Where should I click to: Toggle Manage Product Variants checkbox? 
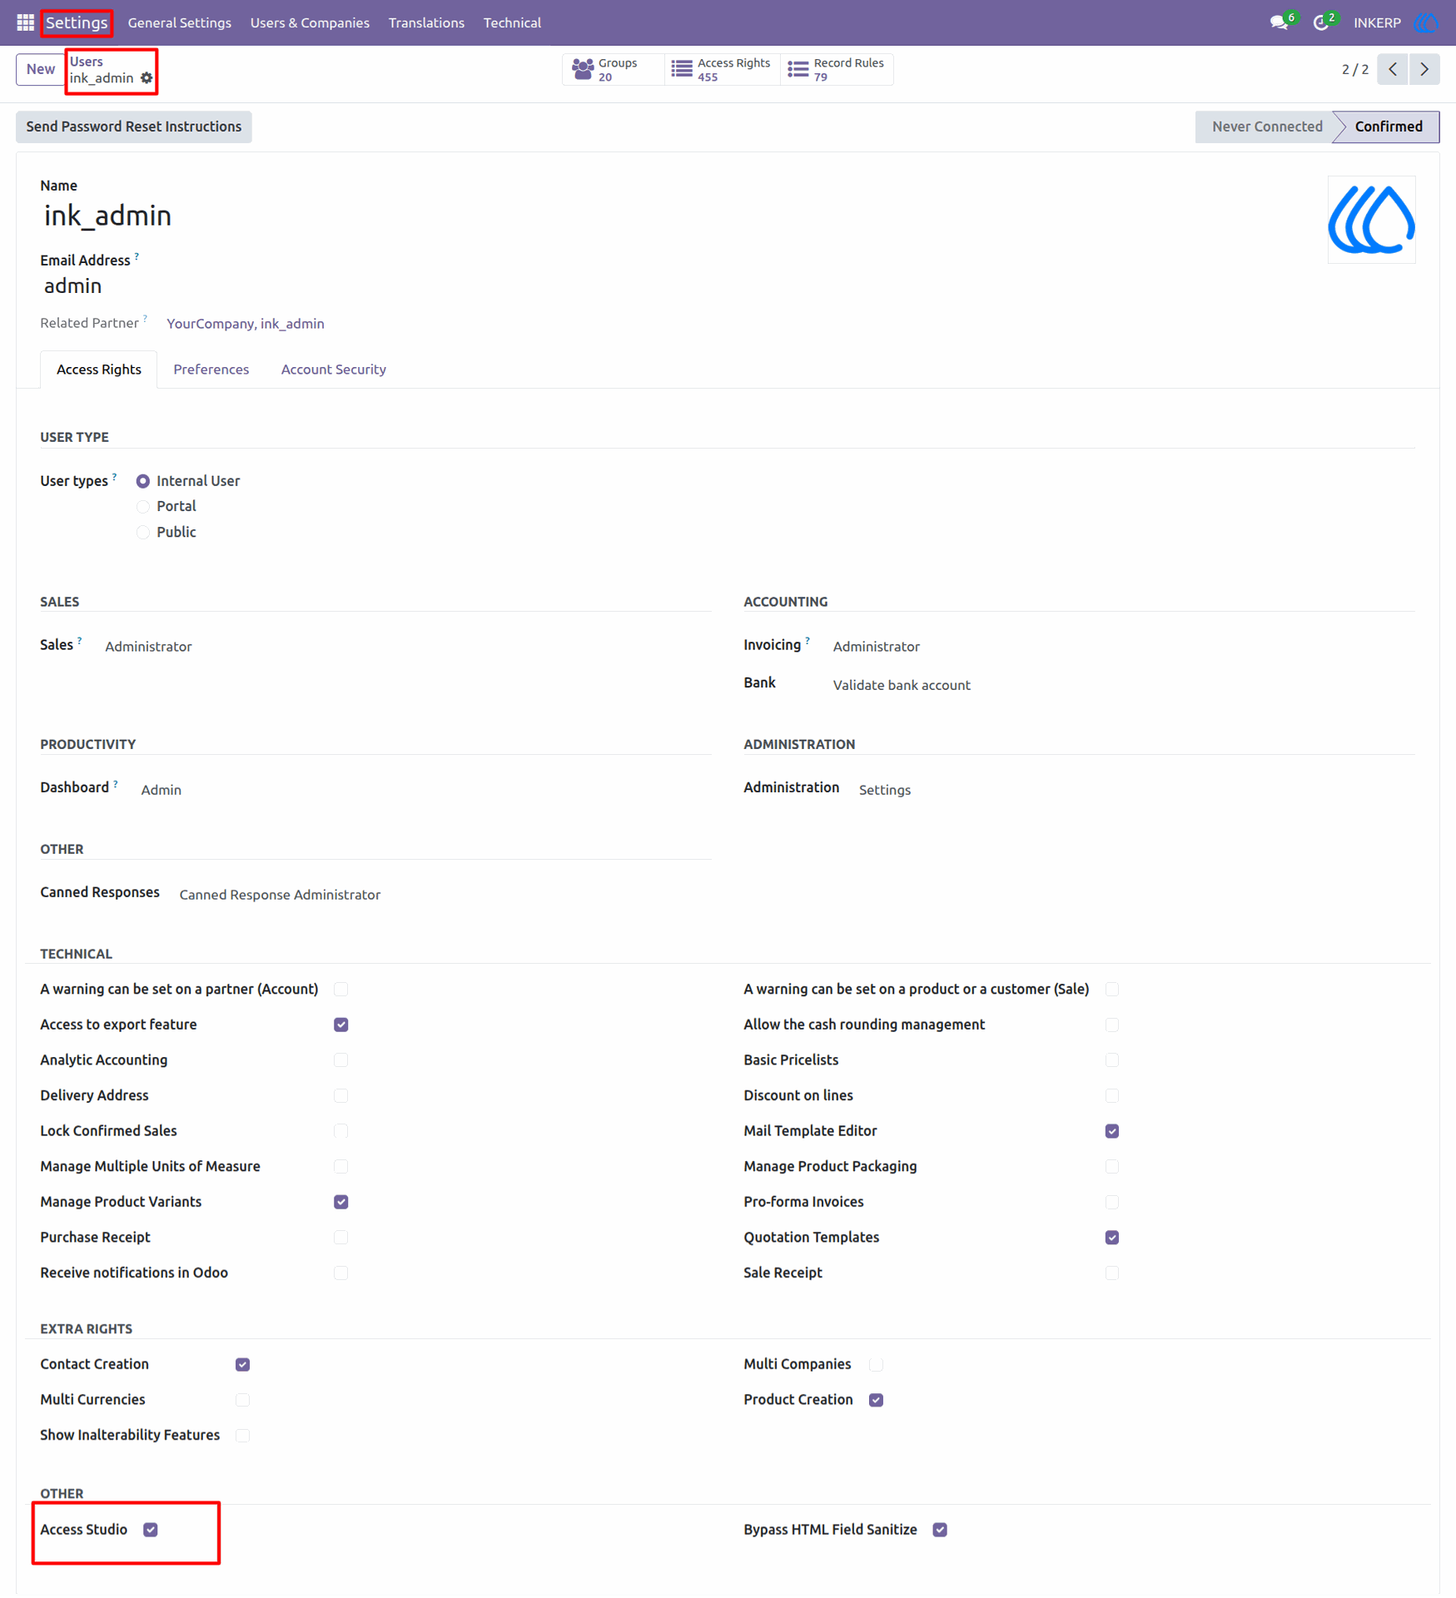click(x=341, y=1202)
